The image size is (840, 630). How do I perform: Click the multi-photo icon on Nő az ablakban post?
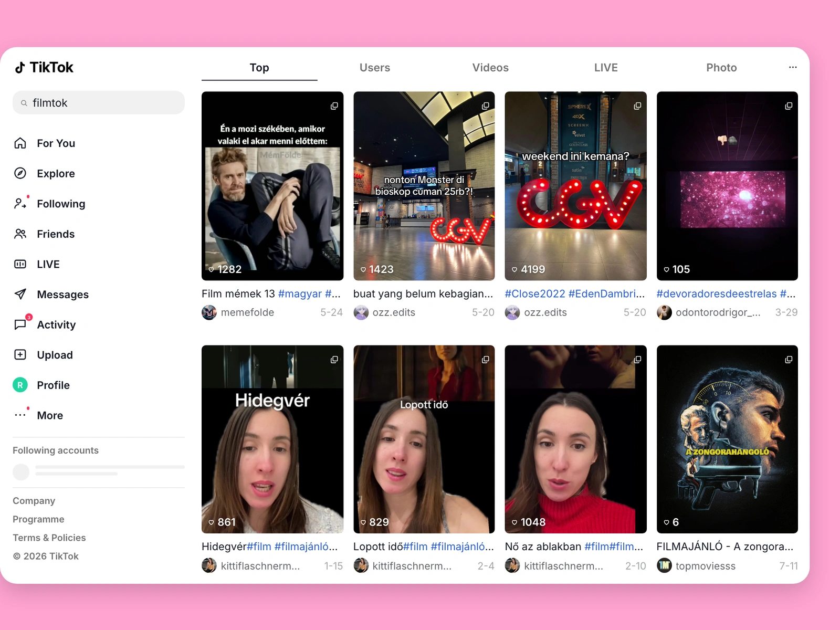(637, 360)
